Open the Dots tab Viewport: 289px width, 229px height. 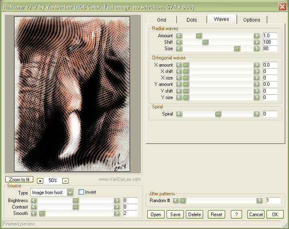192,20
